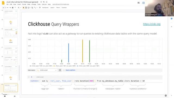
Task: Click the Present slideshow icon
Action: (x=144, y=3)
